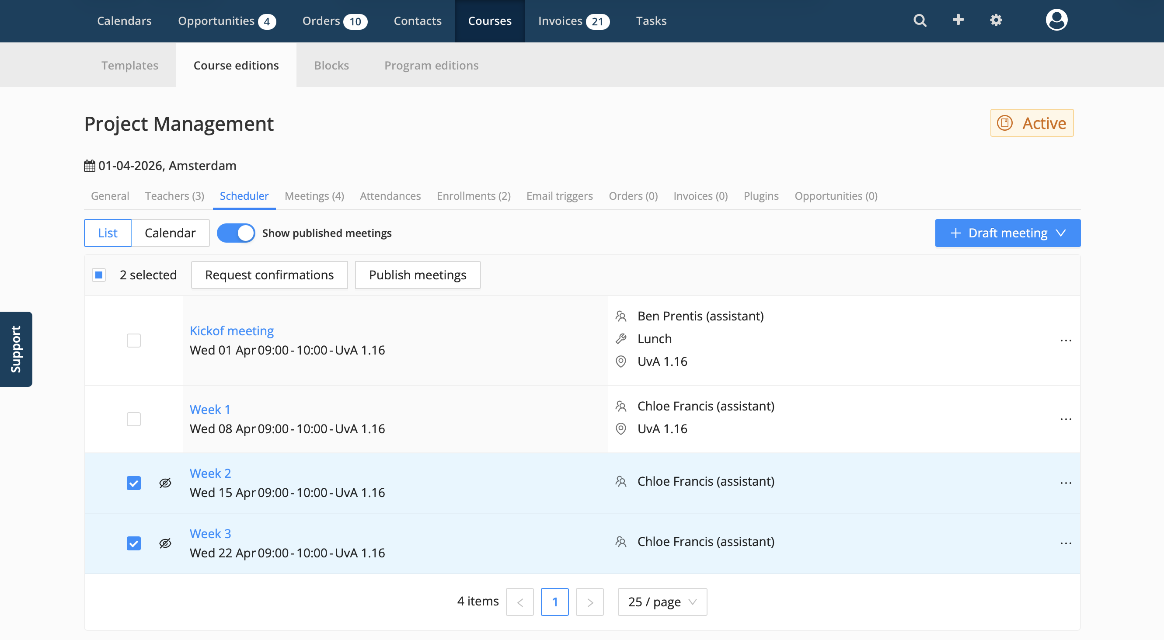Open the three-dot menu for Week 3
Image resolution: width=1164 pixels, height=640 pixels.
tap(1066, 543)
